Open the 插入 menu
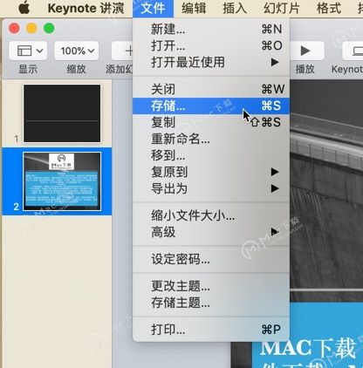363x368 pixels. (235, 8)
